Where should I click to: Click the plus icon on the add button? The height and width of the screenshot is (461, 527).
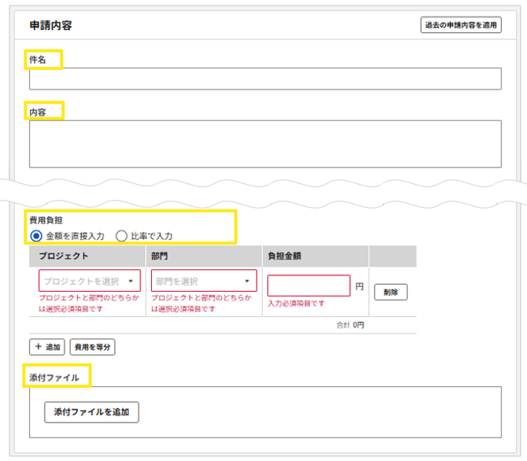(x=39, y=347)
